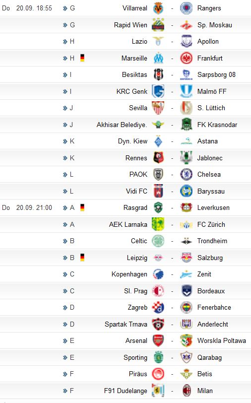Click the Besiktas crest icon
The height and width of the screenshot is (403, 251).
coord(158,75)
